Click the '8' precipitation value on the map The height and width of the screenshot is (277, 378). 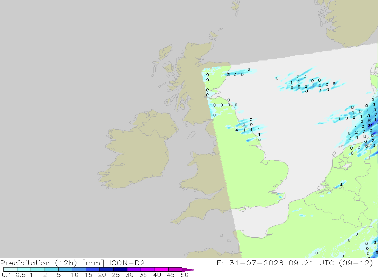(x=369, y=121)
